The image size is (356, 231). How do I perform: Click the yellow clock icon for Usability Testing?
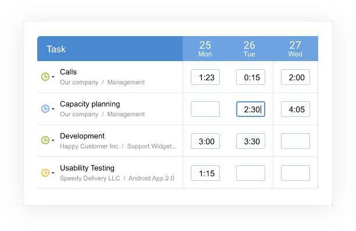(x=45, y=173)
